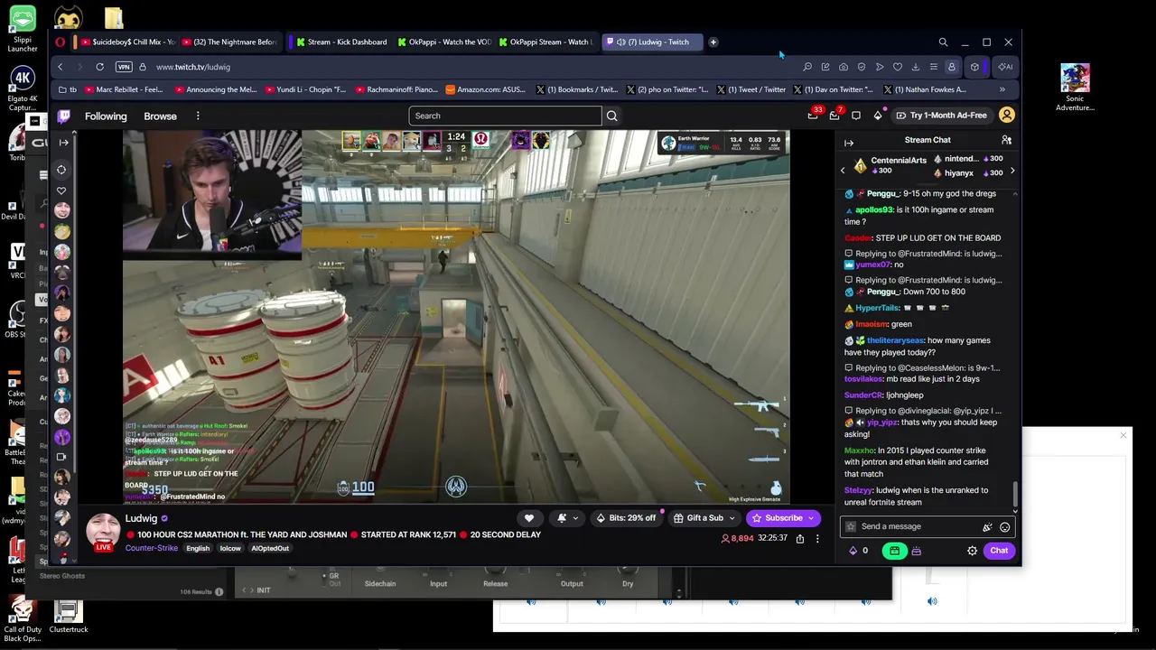
Task: Click the share stream icon
Action: (x=799, y=538)
